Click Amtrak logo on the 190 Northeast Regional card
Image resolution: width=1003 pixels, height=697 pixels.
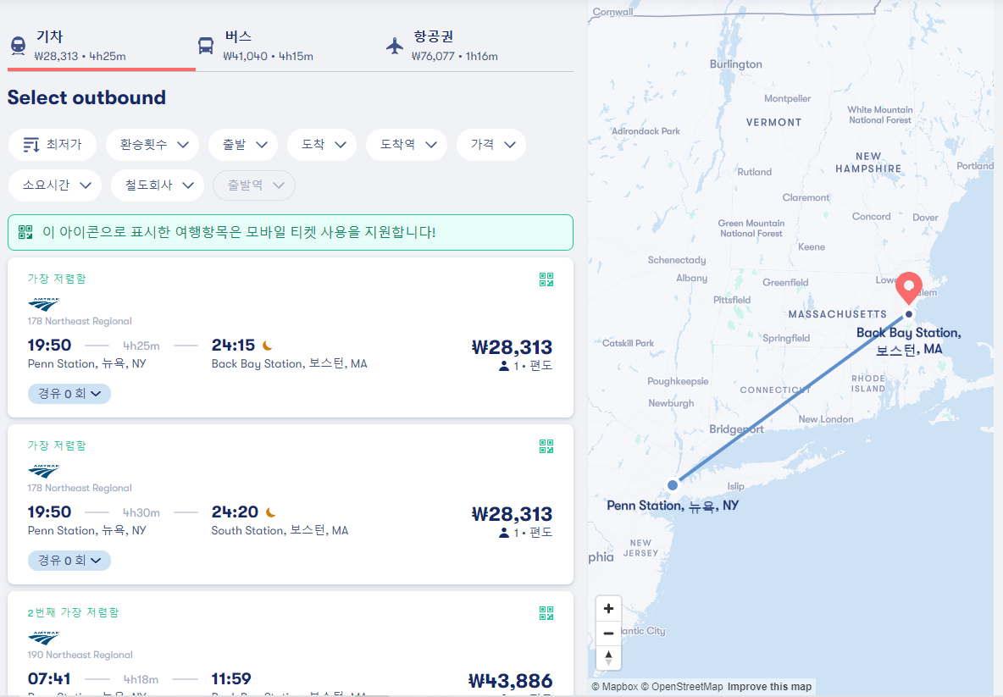pyautogui.click(x=43, y=638)
